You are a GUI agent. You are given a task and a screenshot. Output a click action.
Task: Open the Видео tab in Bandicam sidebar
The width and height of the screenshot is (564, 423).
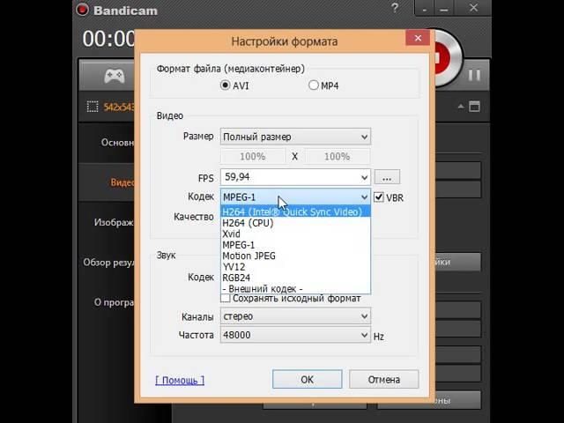[x=122, y=182]
